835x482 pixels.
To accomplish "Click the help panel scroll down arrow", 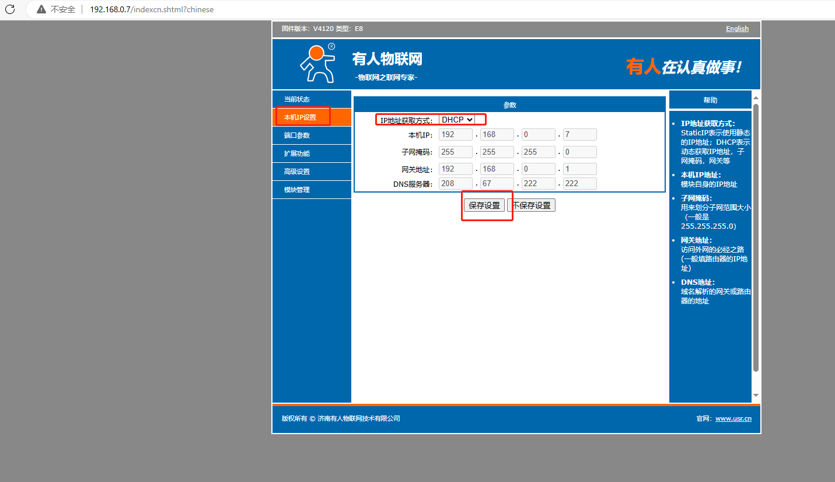I will [756, 395].
